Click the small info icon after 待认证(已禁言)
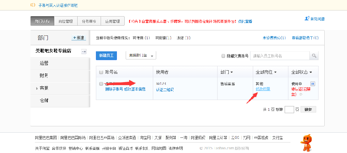 point(301,94)
